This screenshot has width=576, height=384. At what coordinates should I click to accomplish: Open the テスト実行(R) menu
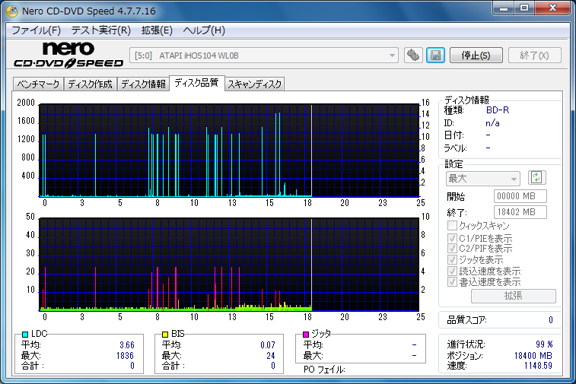point(101,30)
